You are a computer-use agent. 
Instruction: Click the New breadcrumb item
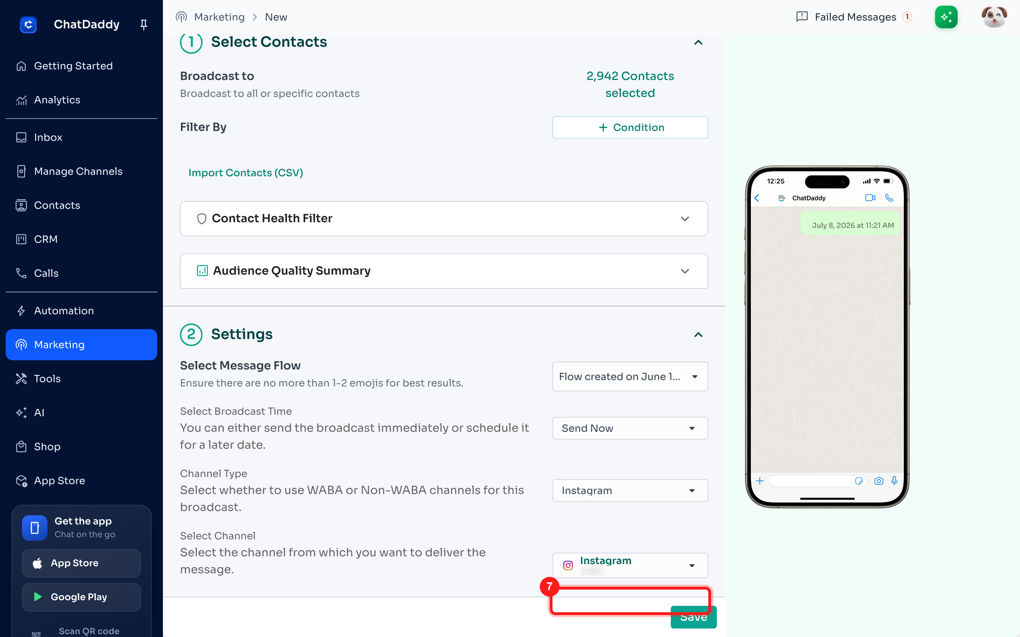pyautogui.click(x=276, y=17)
